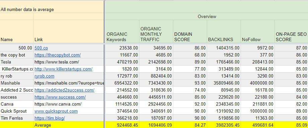Select the DOMAIN SCORE header cell

point(190,31)
